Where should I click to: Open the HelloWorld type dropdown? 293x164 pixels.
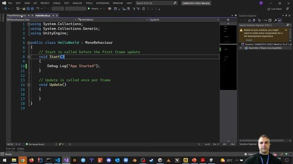coord(113,20)
